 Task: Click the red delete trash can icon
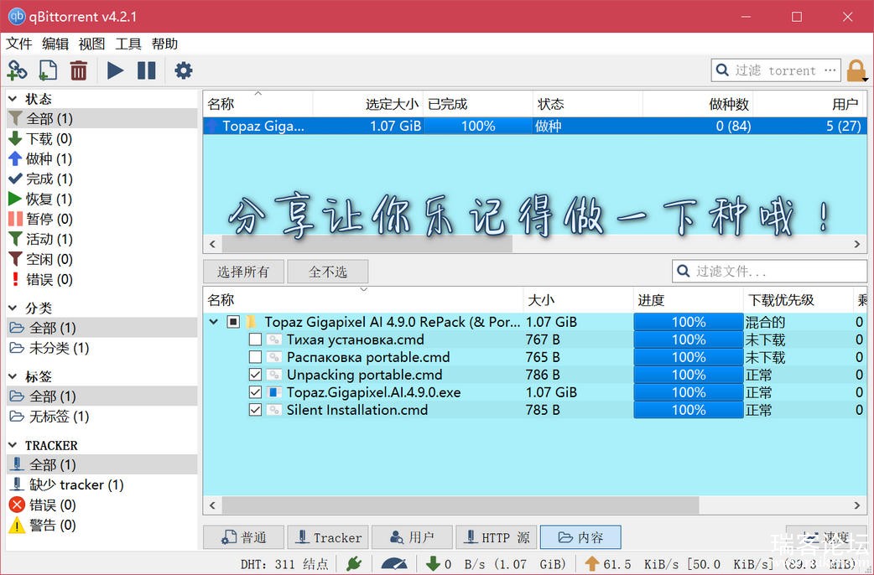click(x=79, y=70)
